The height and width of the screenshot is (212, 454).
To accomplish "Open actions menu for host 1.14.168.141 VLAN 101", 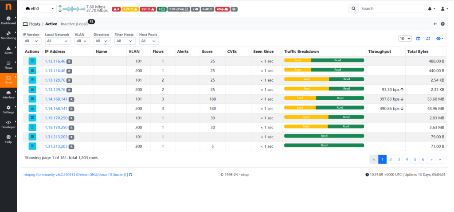I will click(x=32, y=99).
